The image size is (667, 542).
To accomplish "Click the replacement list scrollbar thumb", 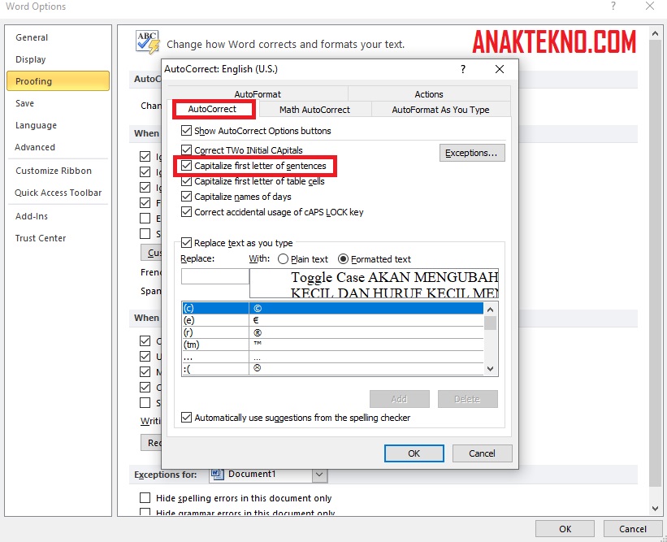I will coord(491,323).
